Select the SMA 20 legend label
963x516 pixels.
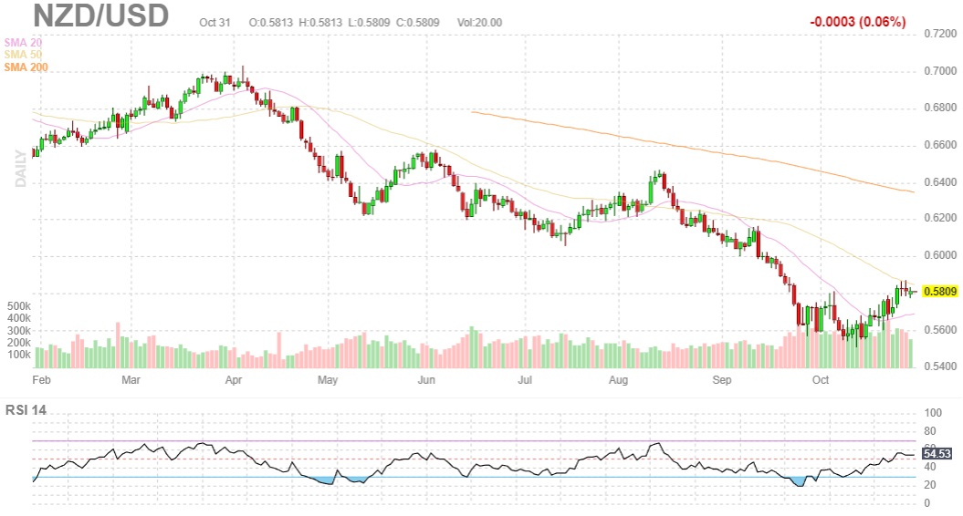click(x=23, y=42)
